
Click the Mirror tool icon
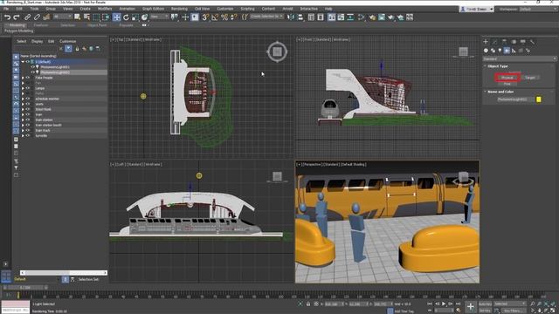click(291, 17)
